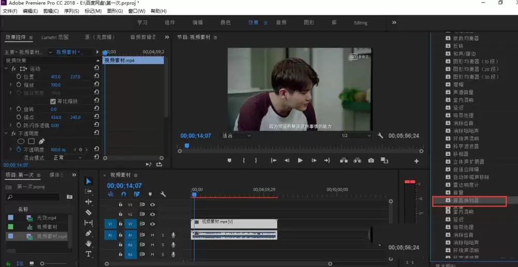Open the 文件(F) menu

(x=10, y=11)
